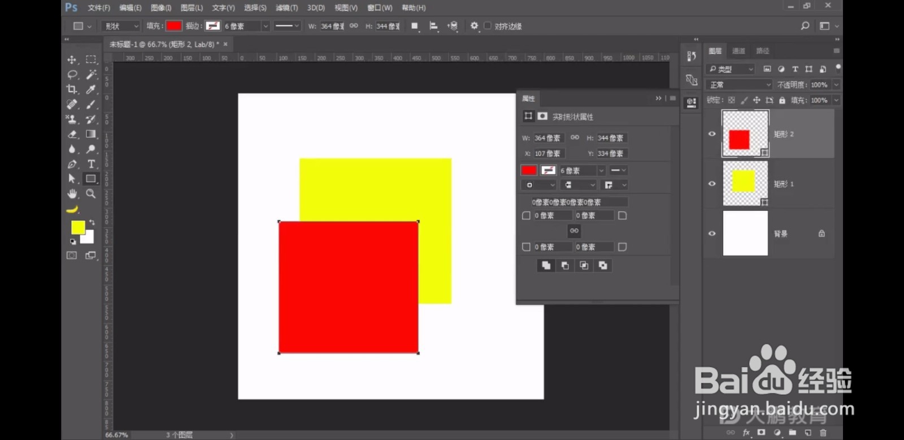
Task: Select the Zoom tool
Action: tap(90, 194)
